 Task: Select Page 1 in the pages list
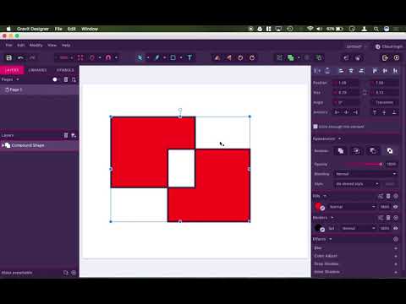coord(39,90)
